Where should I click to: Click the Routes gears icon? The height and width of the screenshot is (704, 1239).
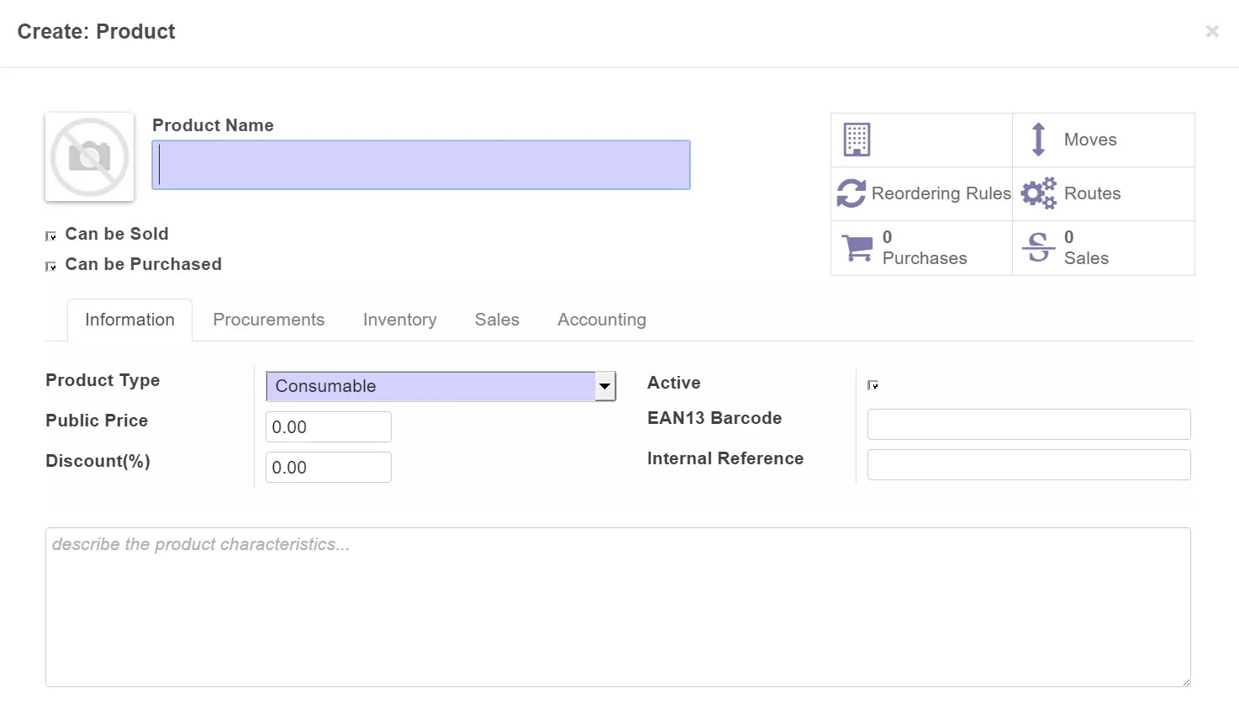click(1038, 193)
